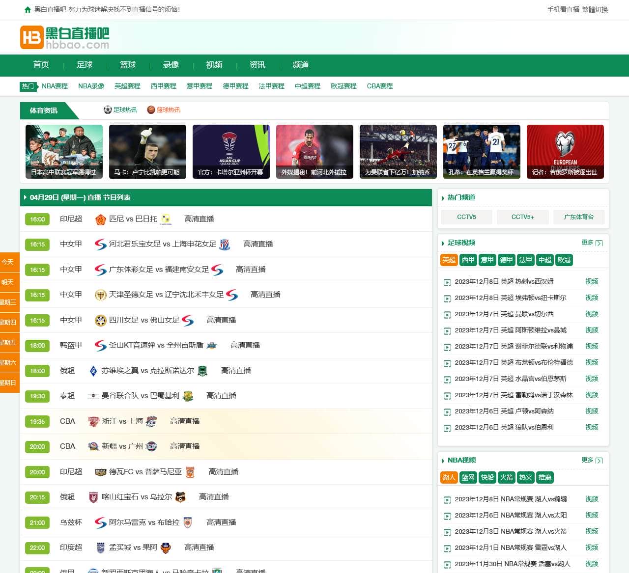Viewport: 629px width, 573px height.
Task: Click the 匹尼 team crest icon
Action: click(x=100, y=219)
